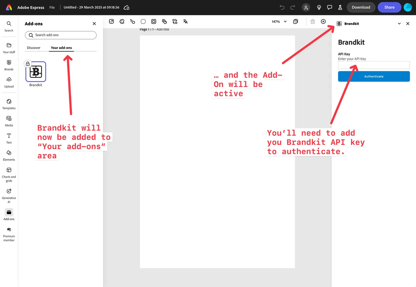Click the Undo arrow
This screenshot has height=287, width=416.
pos(282,7)
